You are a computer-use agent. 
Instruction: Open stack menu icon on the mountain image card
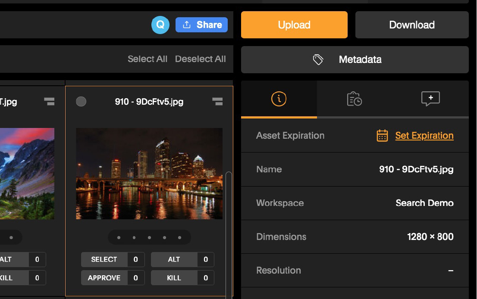[49, 102]
